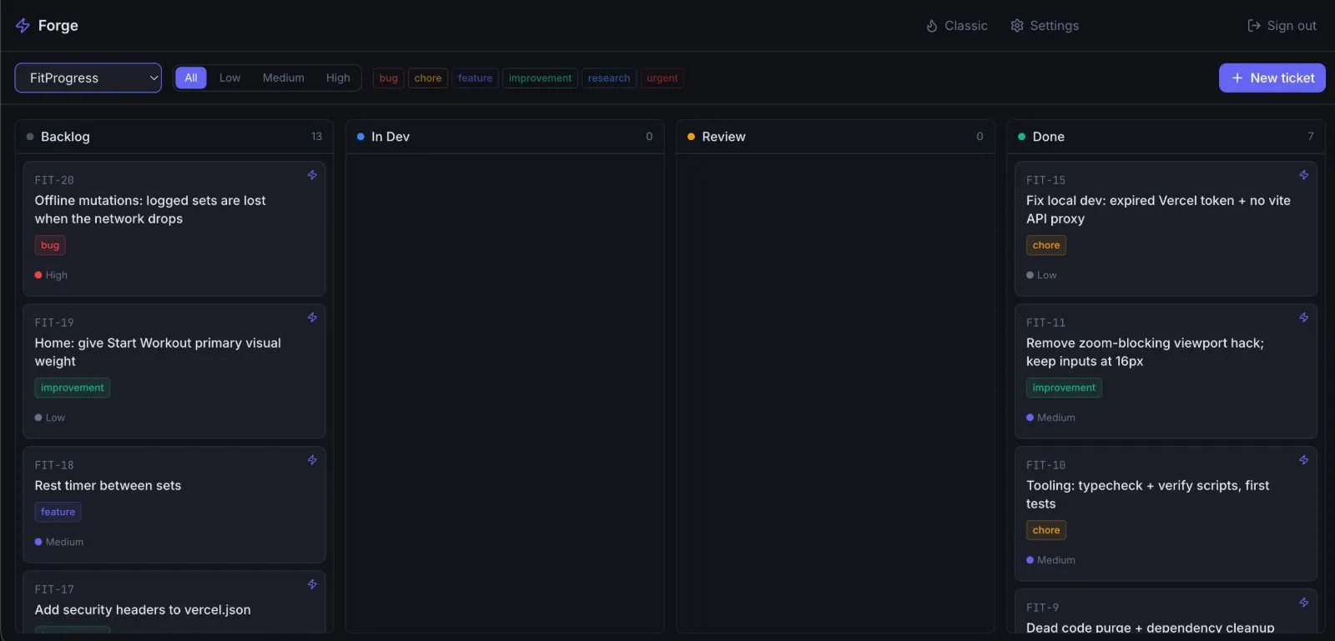Open Settings page
The height and width of the screenshot is (641, 1335).
(1045, 26)
